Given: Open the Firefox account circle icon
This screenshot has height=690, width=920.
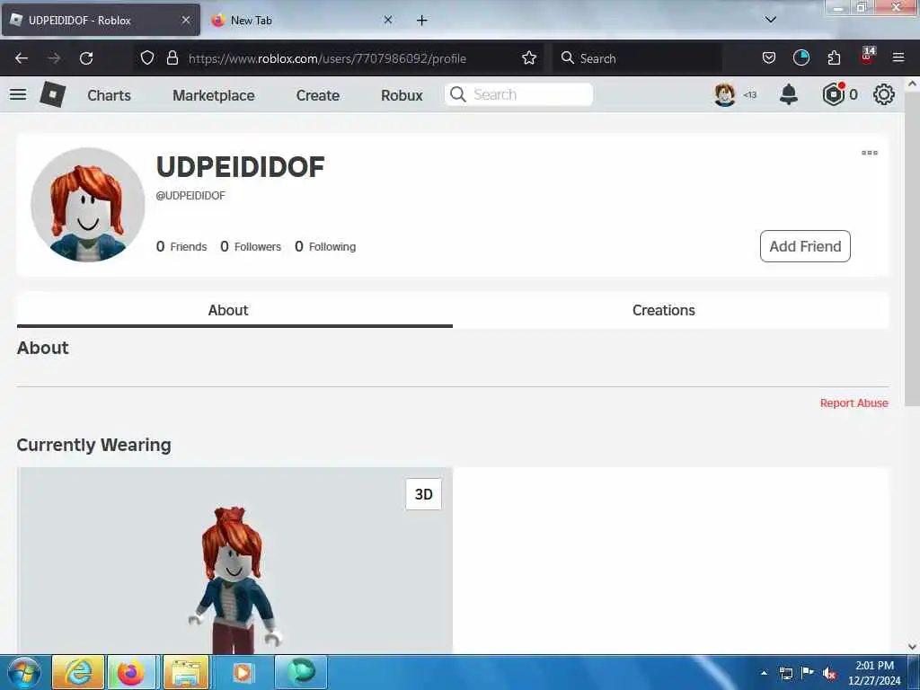Looking at the screenshot, I should tap(801, 57).
